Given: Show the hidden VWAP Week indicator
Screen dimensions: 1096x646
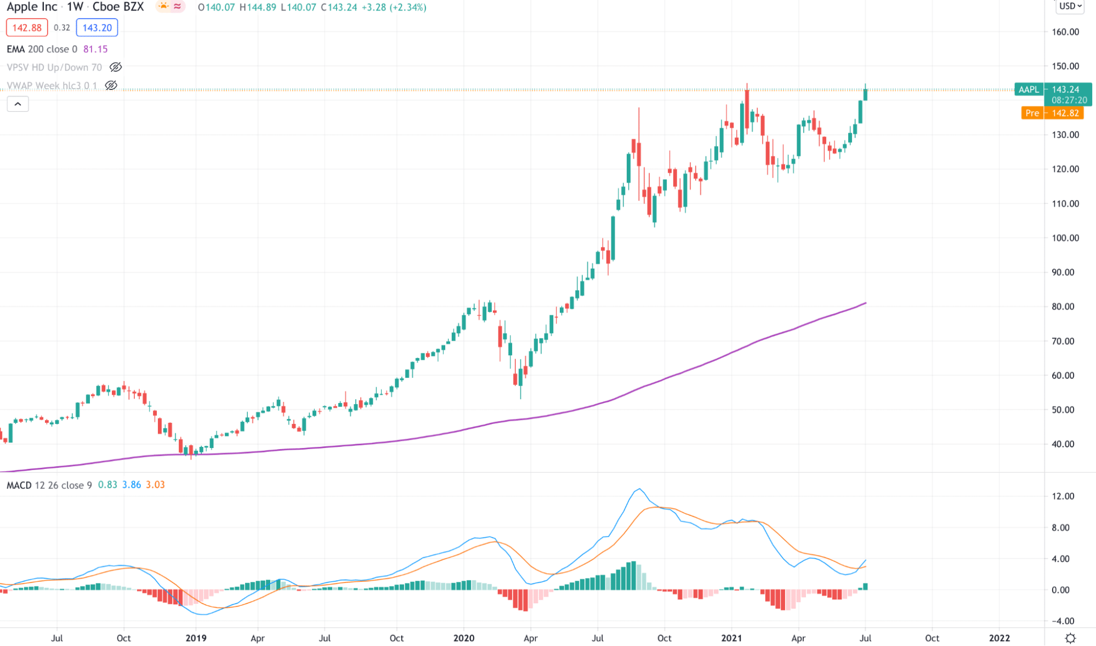Looking at the screenshot, I should click(x=111, y=86).
